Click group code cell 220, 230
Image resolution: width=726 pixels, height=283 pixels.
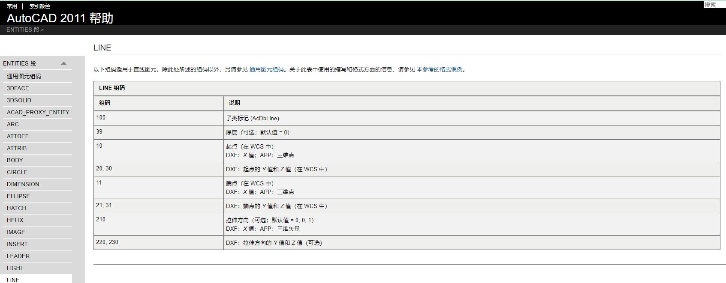tap(159, 243)
